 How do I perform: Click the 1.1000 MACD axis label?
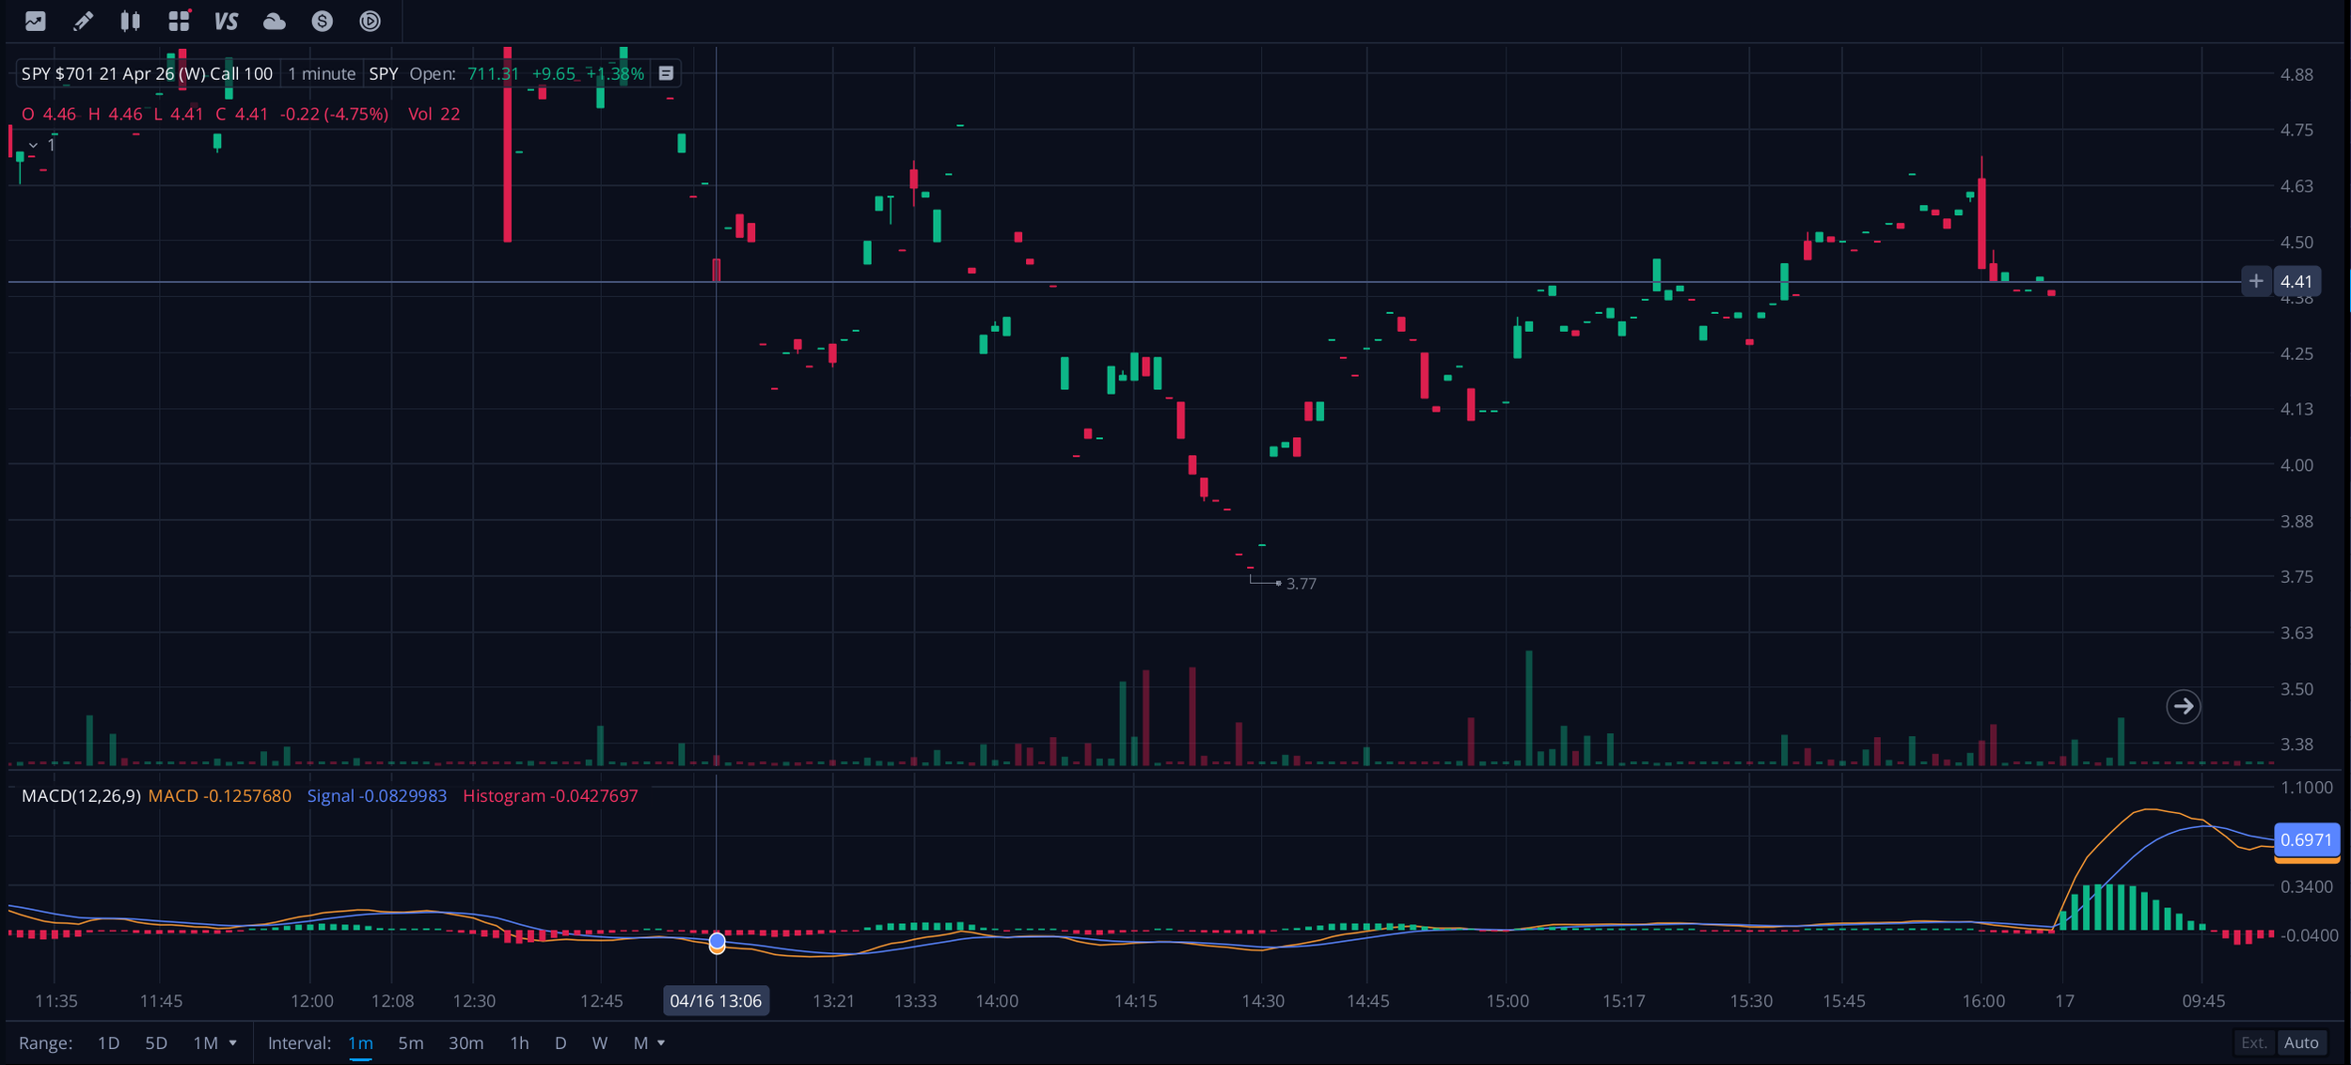point(2307,788)
